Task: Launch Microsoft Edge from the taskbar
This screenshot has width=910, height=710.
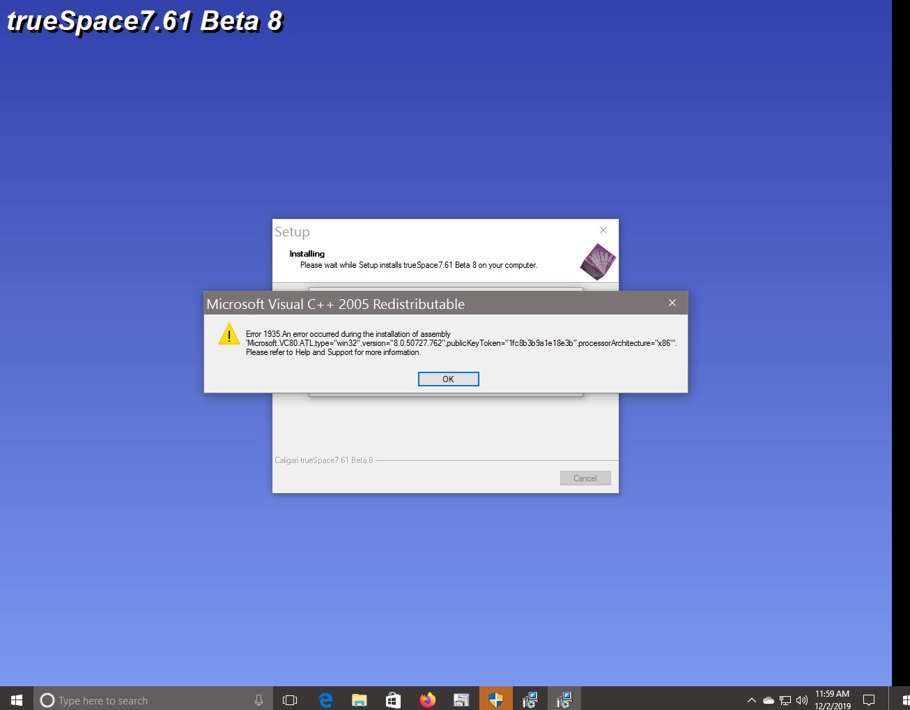Action: (x=325, y=700)
